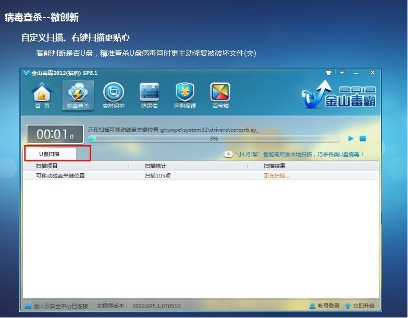Click the skin (shirt) icon in title bar

coord(328,73)
